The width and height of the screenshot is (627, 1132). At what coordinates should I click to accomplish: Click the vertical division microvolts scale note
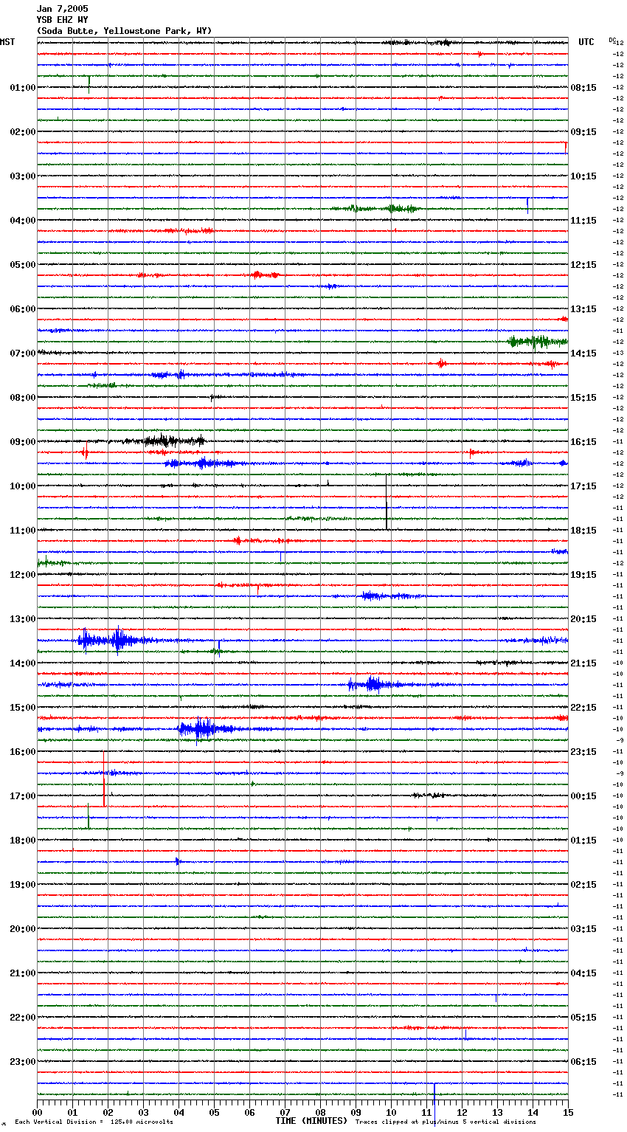tap(94, 1122)
